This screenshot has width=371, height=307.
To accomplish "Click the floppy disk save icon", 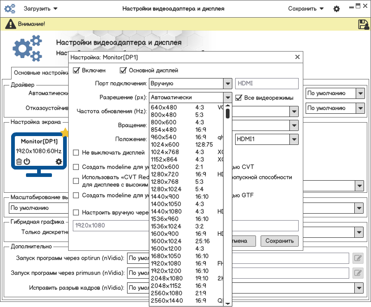I will tap(363, 24).
